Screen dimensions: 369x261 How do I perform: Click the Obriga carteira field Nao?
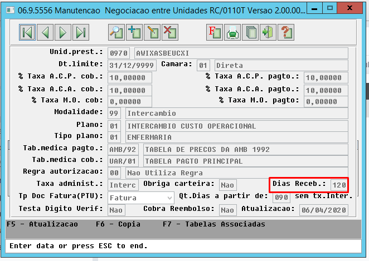click(227, 185)
